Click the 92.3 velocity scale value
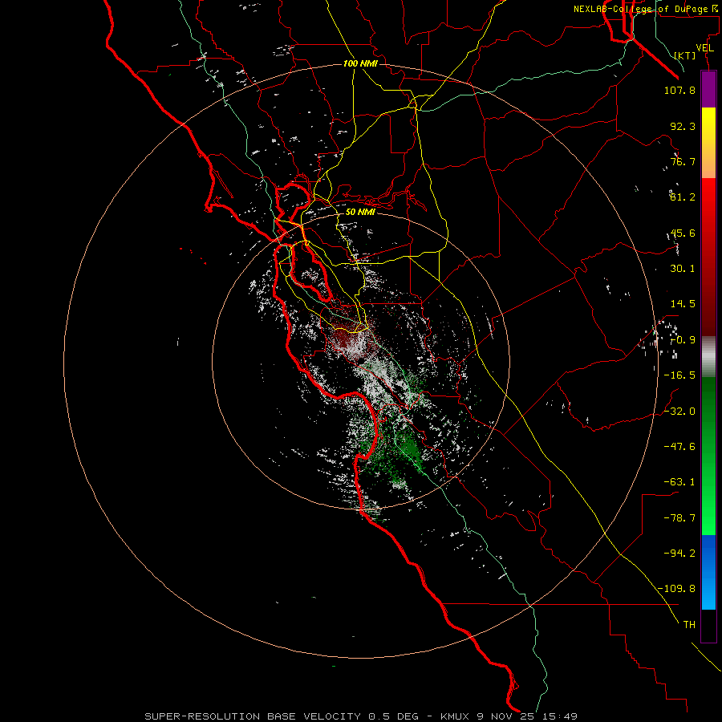The height and width of the screenshot is (722, 722). 683,126
